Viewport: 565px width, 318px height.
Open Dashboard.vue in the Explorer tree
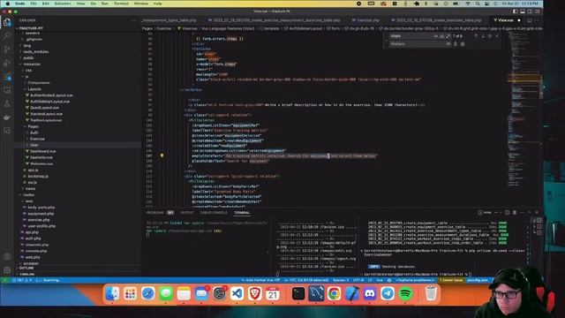42,151
